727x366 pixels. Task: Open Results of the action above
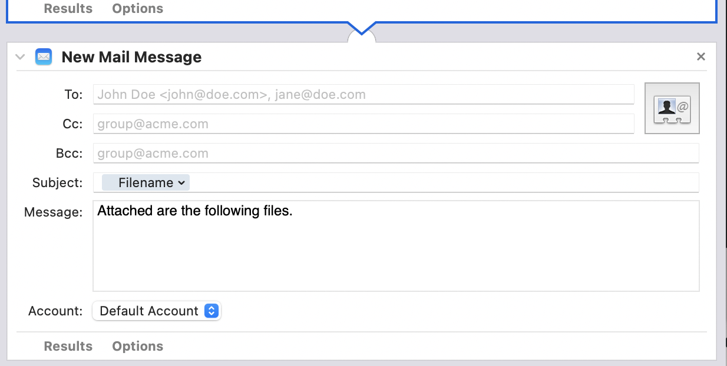tap(68, 9)
